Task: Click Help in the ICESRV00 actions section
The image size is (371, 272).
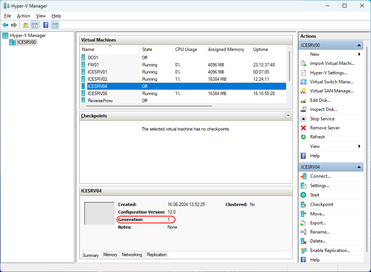Action: (x=315, y=156)
